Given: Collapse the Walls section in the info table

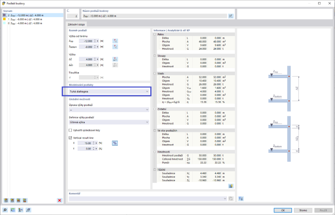Looking at the screenshot, I should 155,73.
